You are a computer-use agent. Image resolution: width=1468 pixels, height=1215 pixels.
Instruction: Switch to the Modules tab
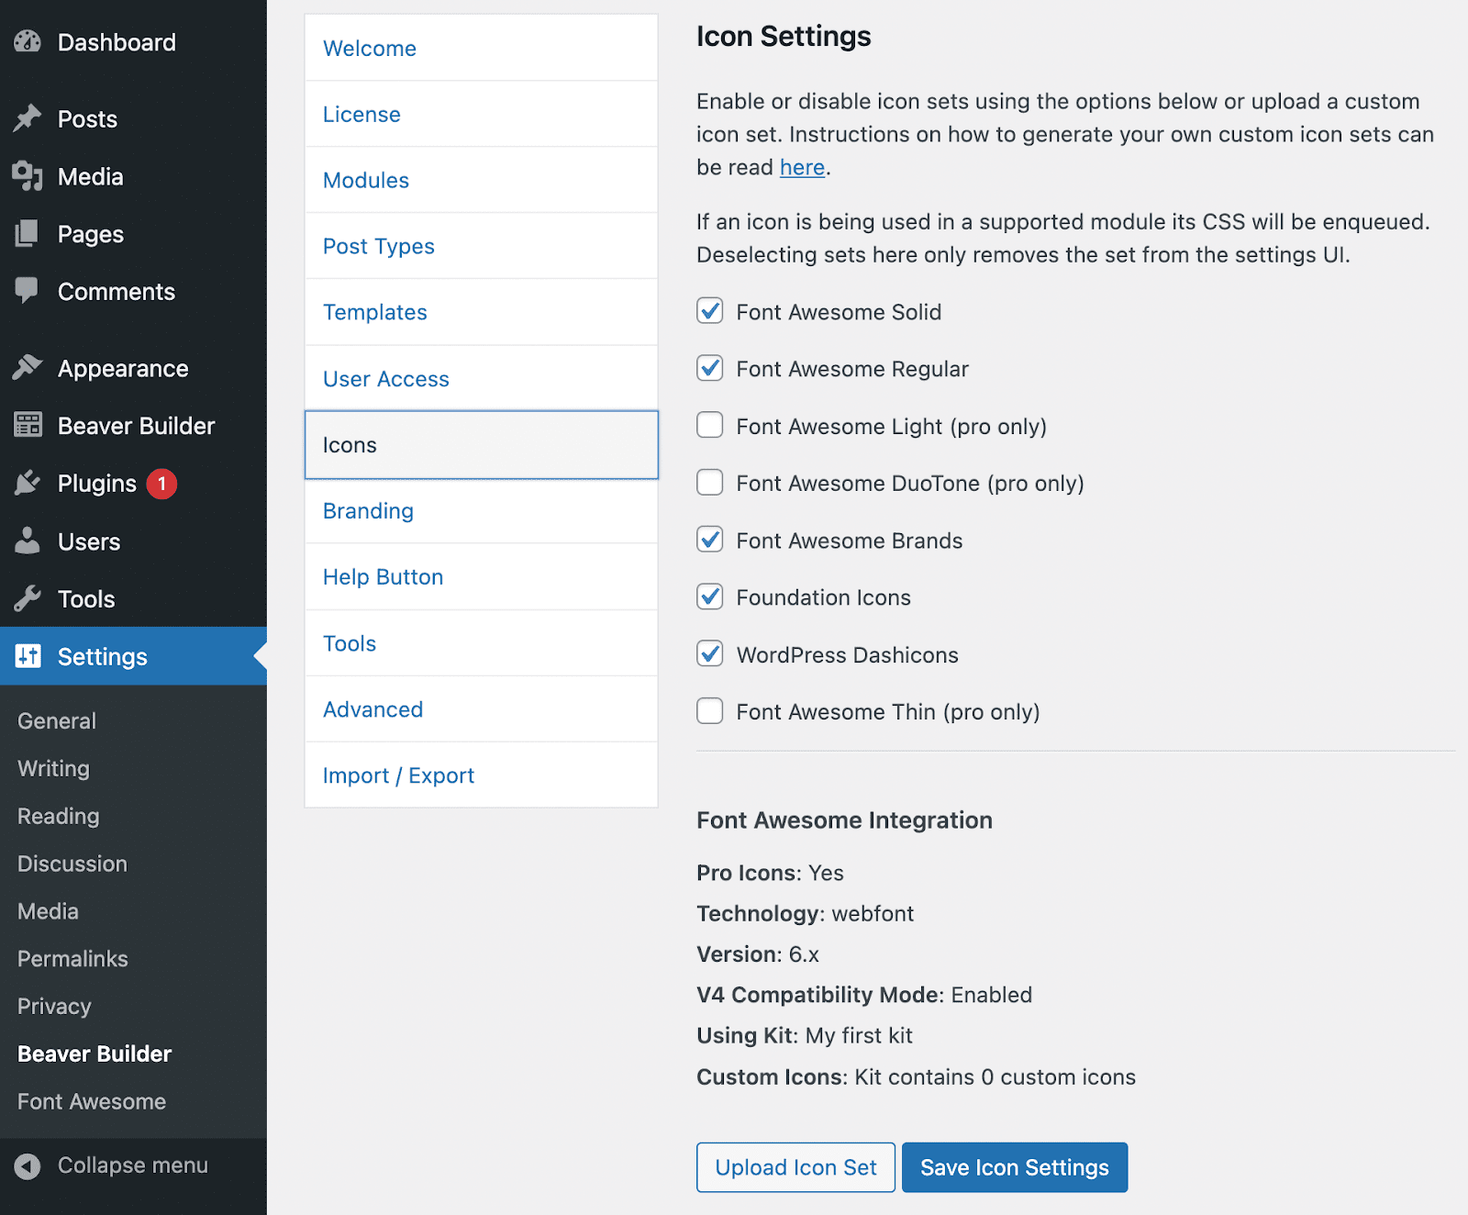pyautogui.click(x=365, y=181)
